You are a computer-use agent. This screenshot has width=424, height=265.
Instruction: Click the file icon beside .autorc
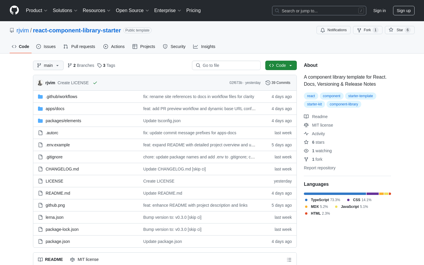coord(40,133)
